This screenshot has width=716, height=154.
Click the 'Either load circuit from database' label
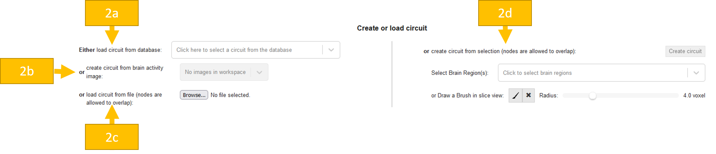(x=120, y=50)
